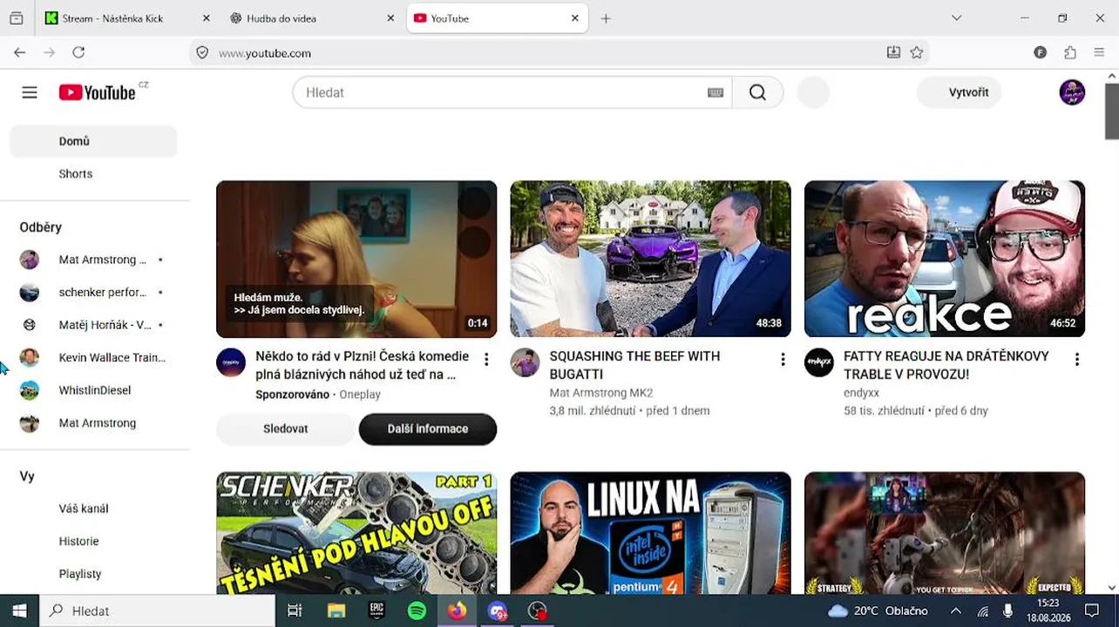
Task: Click the page vertical scrollbar thumb
Action: point(1111,111)
